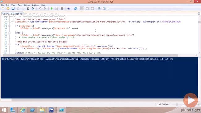Open a new remote PowerShell tab
Screen dimensions: 201x113
[69, 9]
